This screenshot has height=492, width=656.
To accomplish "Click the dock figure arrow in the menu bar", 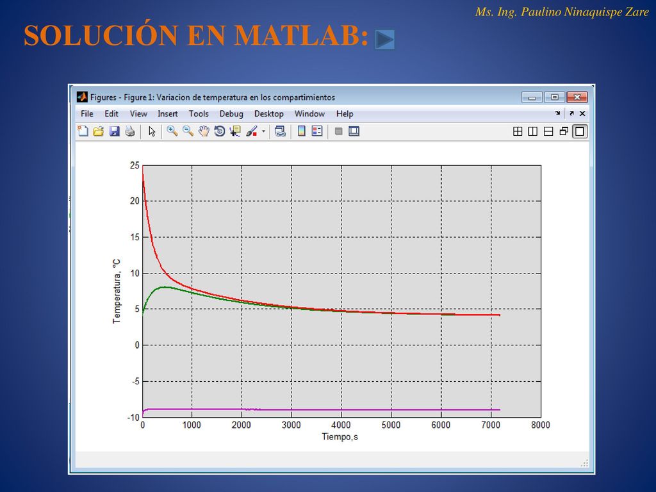I will pos(557,113).
